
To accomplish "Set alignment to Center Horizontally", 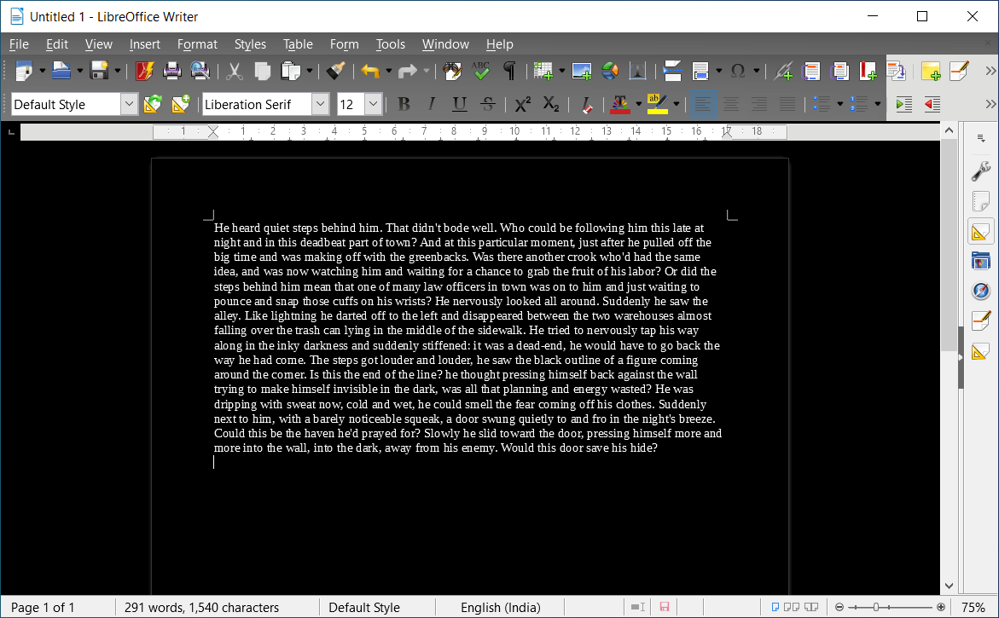I will 731,104.
